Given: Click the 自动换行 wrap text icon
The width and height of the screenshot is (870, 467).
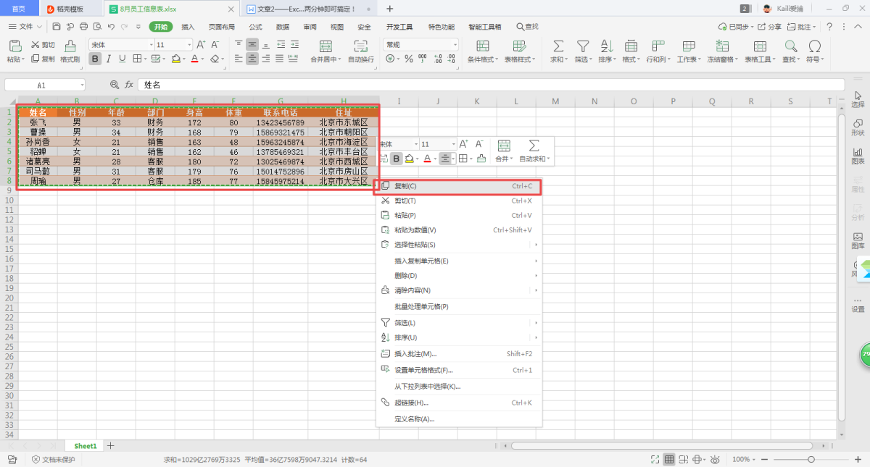Looking at the screenshot, I should (x=360, y=46).
